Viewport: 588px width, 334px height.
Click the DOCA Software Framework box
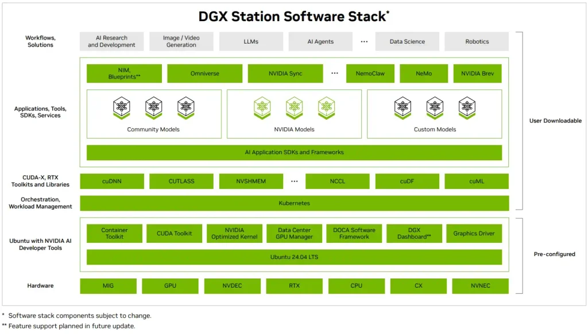[354, 233]
